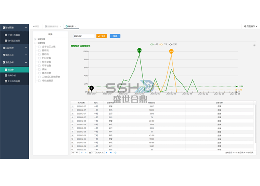
Task: Click the 设备状态 column header
Action: 110,103
